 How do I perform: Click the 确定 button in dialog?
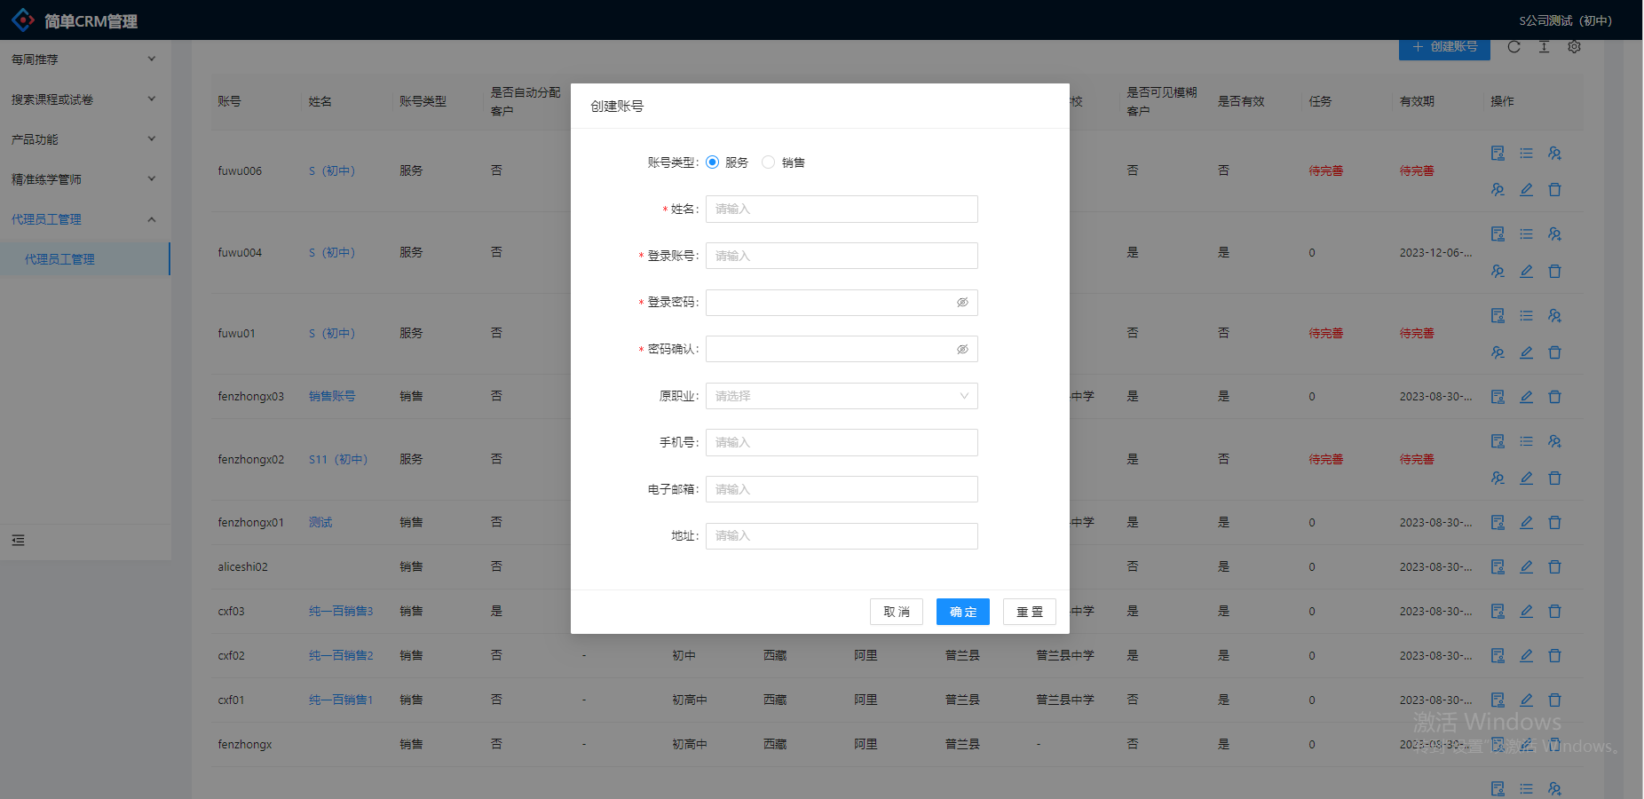(962, 612)
